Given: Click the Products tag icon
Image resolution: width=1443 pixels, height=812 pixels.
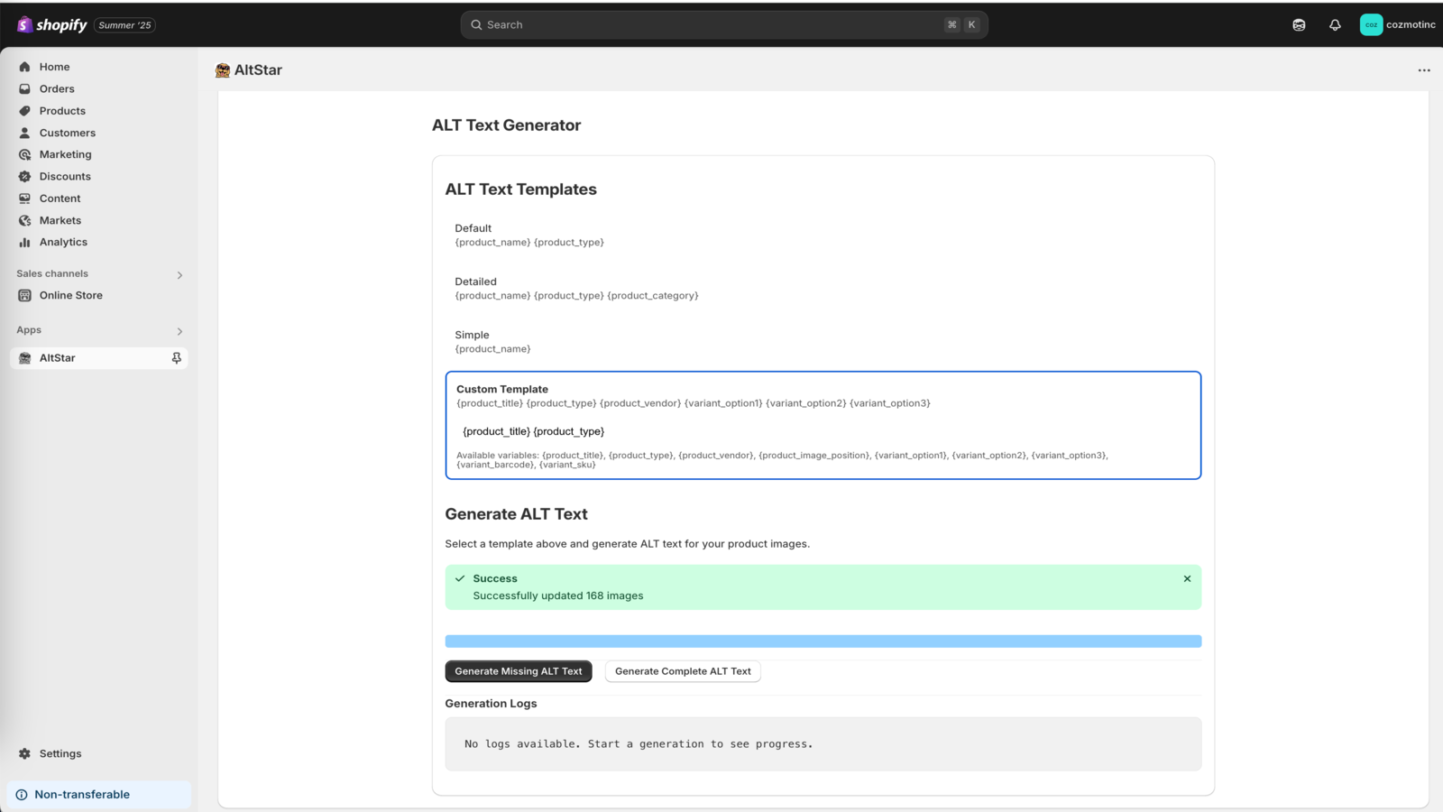Looking at the screenshot, I should pos(24,111).
